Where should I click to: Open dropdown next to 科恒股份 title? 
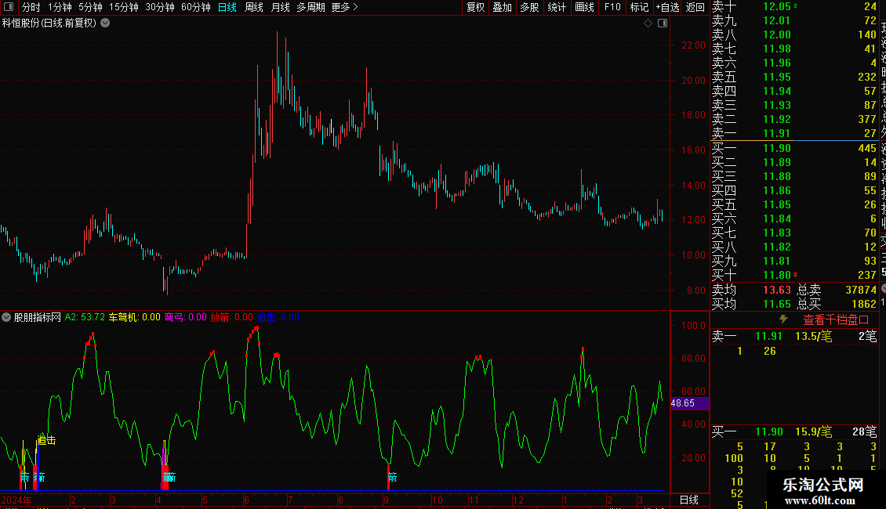click(105, 23)
